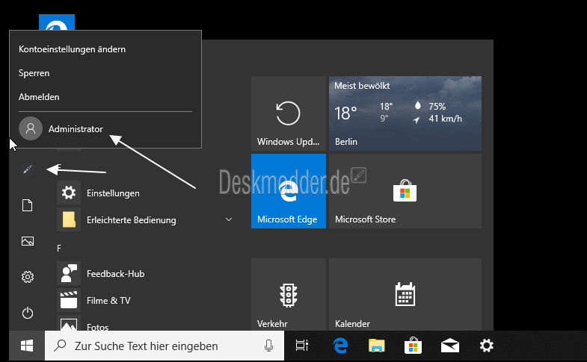This screenshot has height=362, width=587.
Task: Open the Windows Update tile
Action: (288, 113)
